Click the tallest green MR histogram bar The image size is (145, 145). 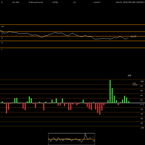click(110, 92)
